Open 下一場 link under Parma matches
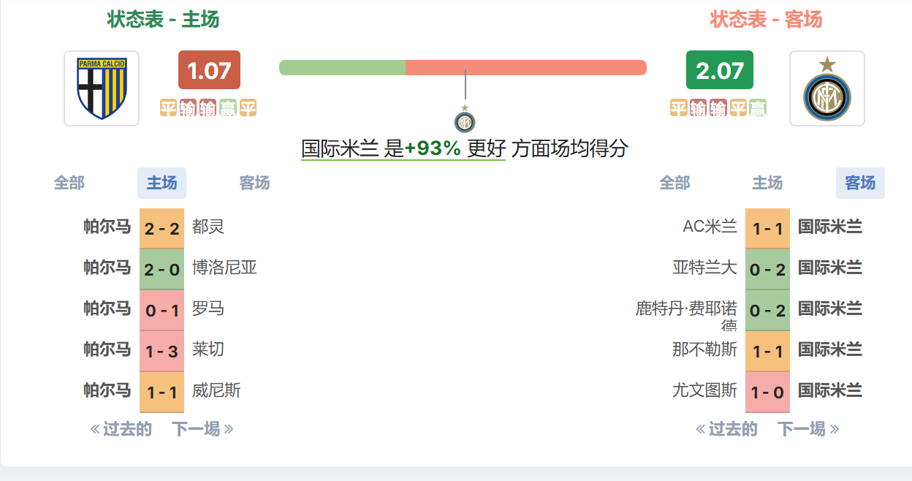The height and width of the screenshot is (481, 912). (x=202, y=429)
